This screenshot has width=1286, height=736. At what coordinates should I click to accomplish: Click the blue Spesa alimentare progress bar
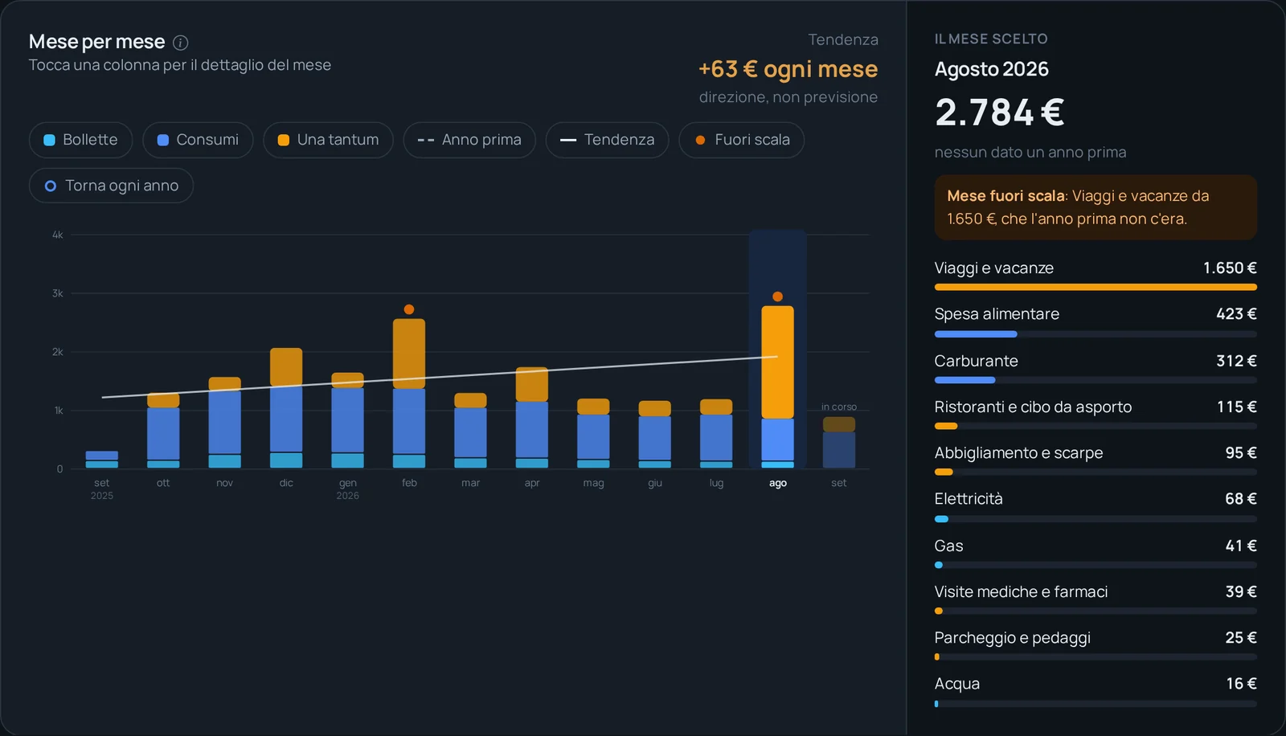976,333
